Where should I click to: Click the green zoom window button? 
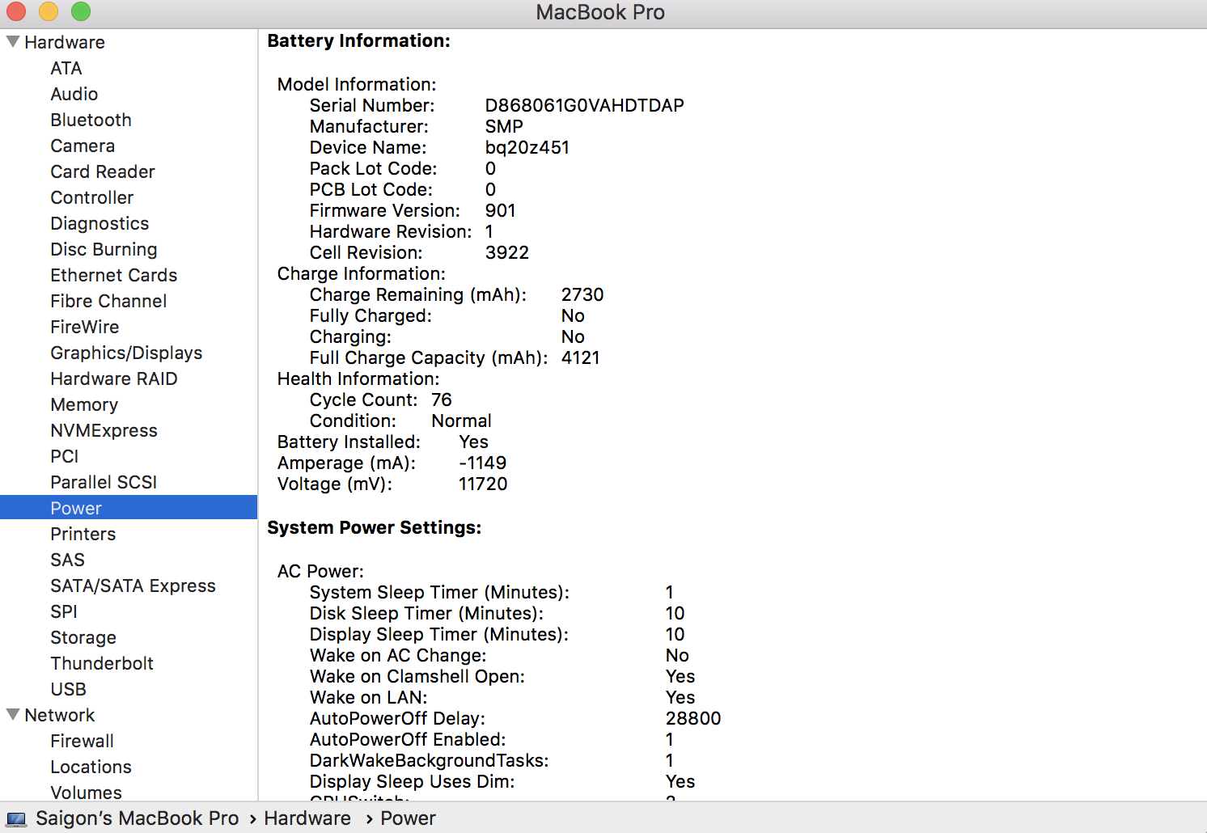click(x=81, y=11)
